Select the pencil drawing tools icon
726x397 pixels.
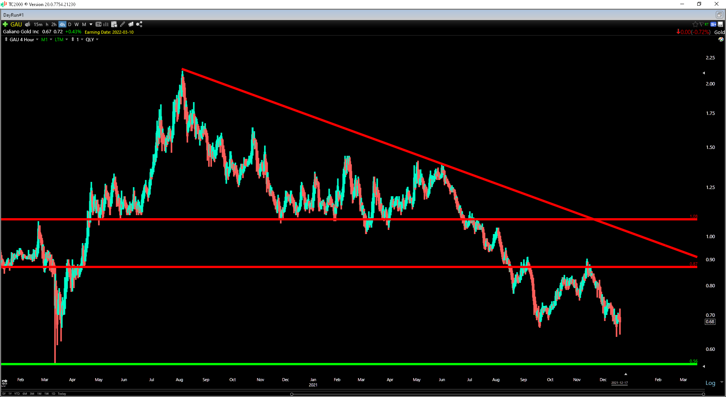[123, 24]
